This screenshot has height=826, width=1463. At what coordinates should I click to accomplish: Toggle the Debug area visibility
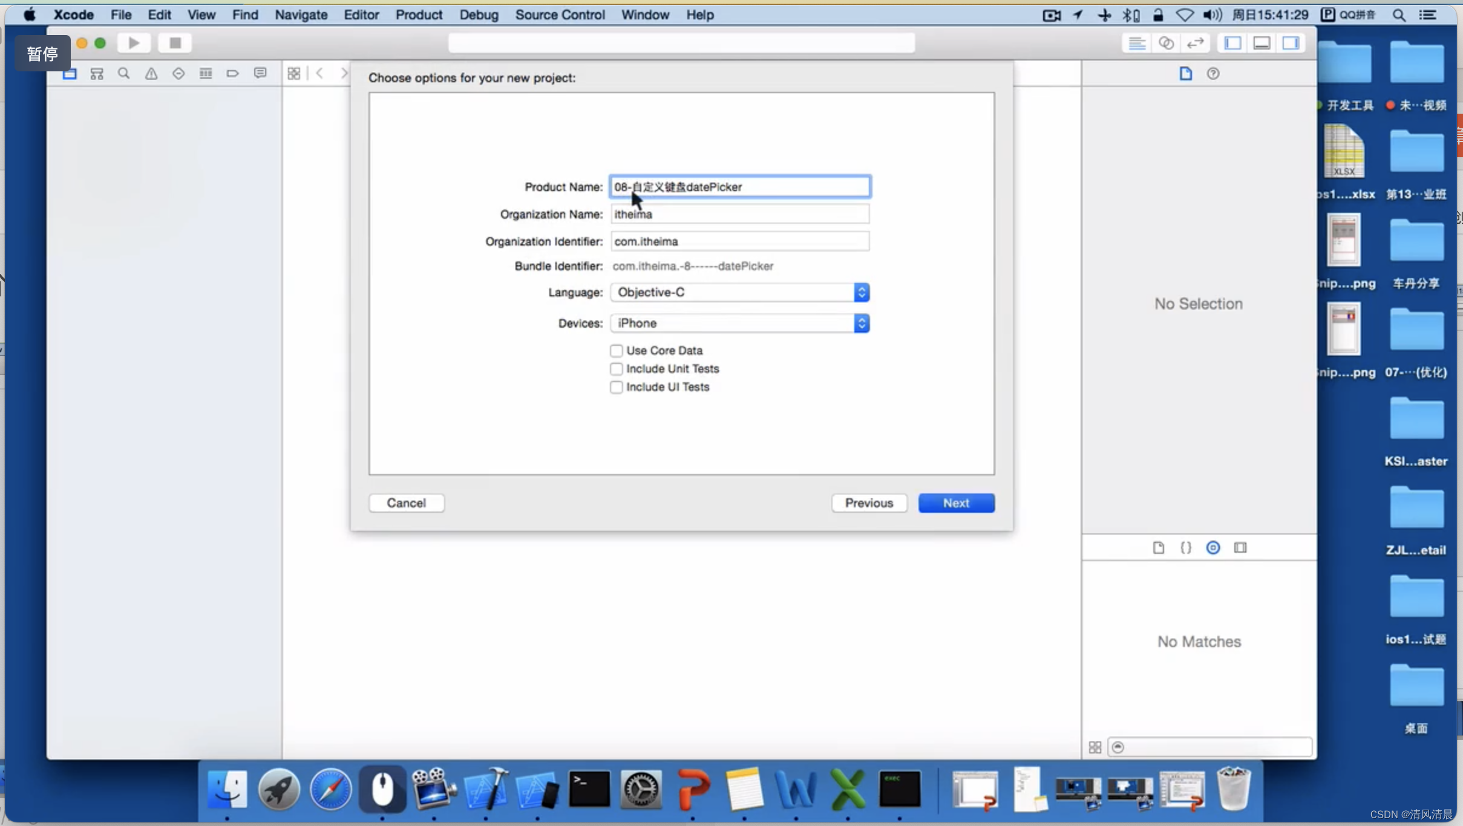pos(1262,43)
